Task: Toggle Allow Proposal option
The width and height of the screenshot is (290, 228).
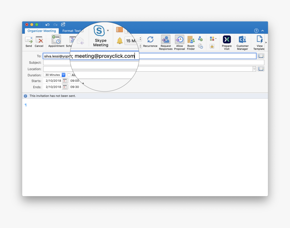Action: click(179, 43)
